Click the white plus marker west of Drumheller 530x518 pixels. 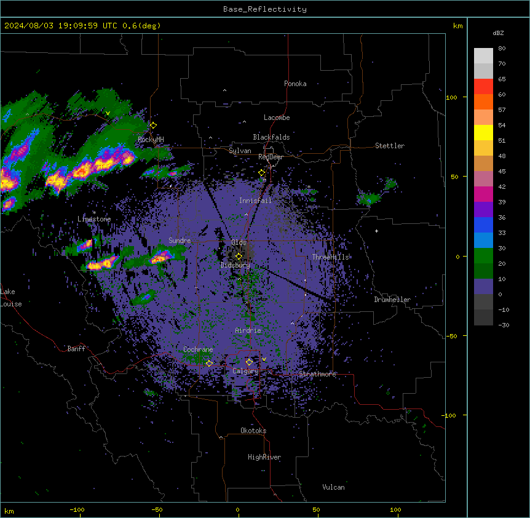(376, 231)
